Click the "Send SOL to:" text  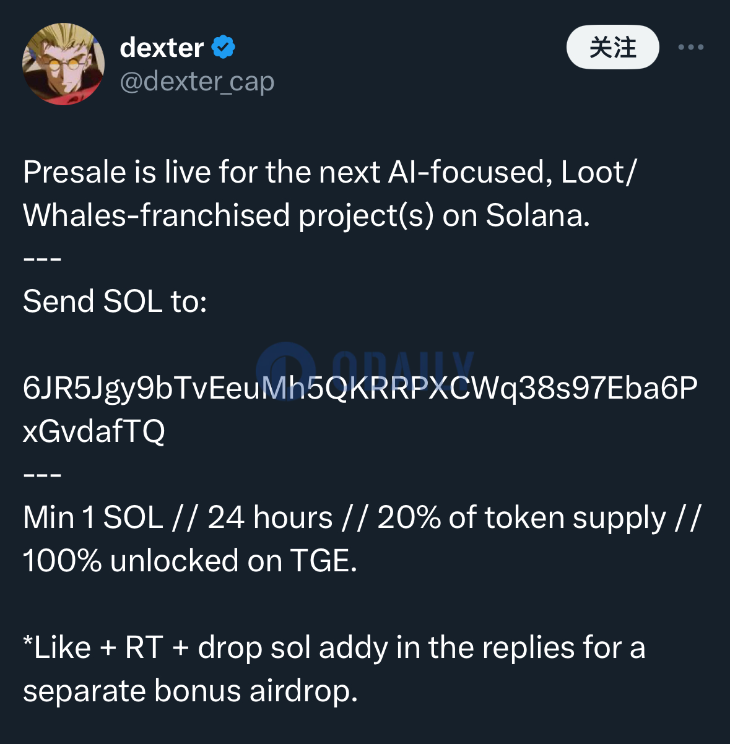click(115, 301)
